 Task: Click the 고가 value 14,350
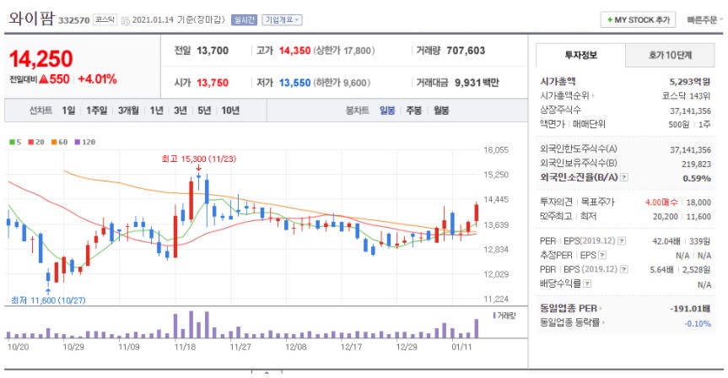click(294, 51)
